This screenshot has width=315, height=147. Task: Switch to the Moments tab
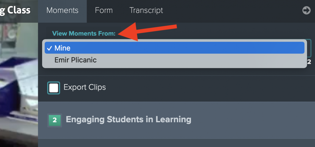pyautogui.click(x=62, y=11)
